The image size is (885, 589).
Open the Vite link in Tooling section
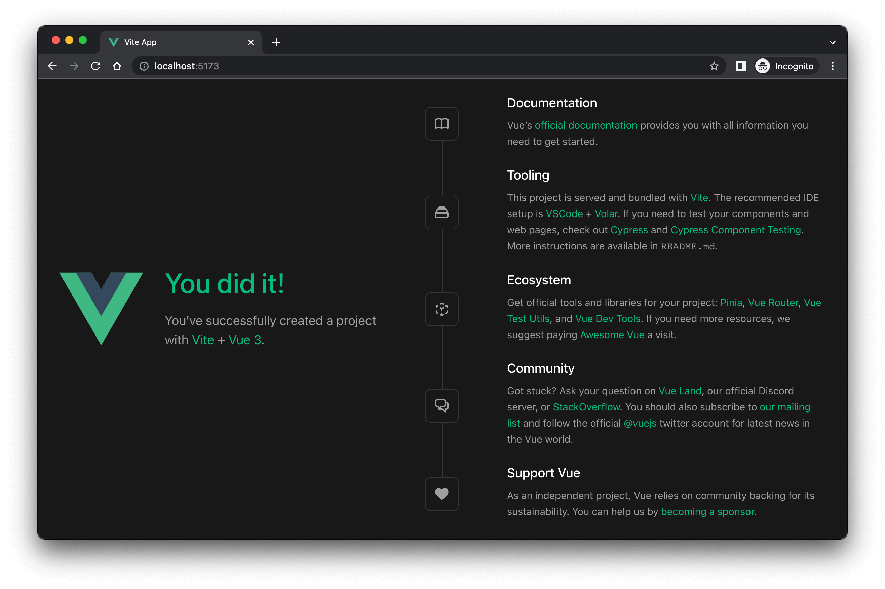click(x=699, y=198)
